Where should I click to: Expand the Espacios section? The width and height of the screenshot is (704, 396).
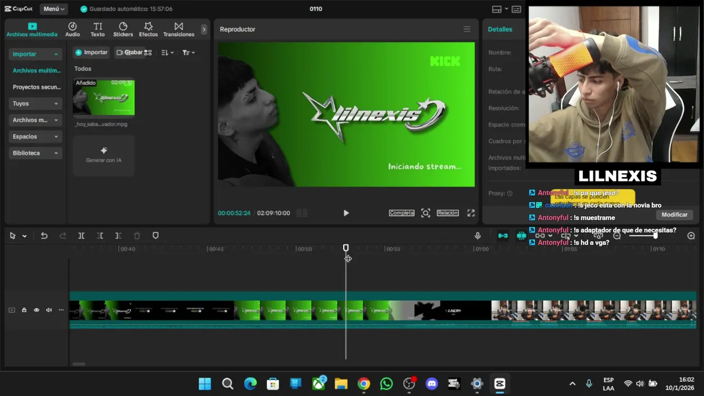click(x=35, y=136)
